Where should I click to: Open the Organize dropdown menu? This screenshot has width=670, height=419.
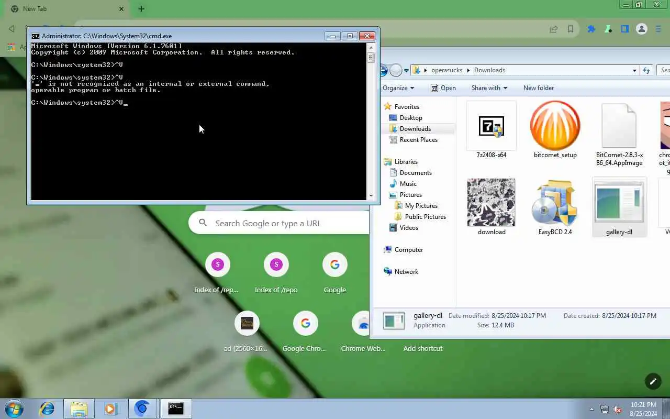(x=398, y=87)
